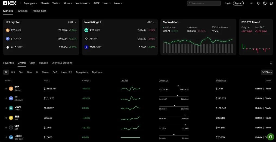Sort the table by Name
The image size is (276, 142).
(9, 81)
